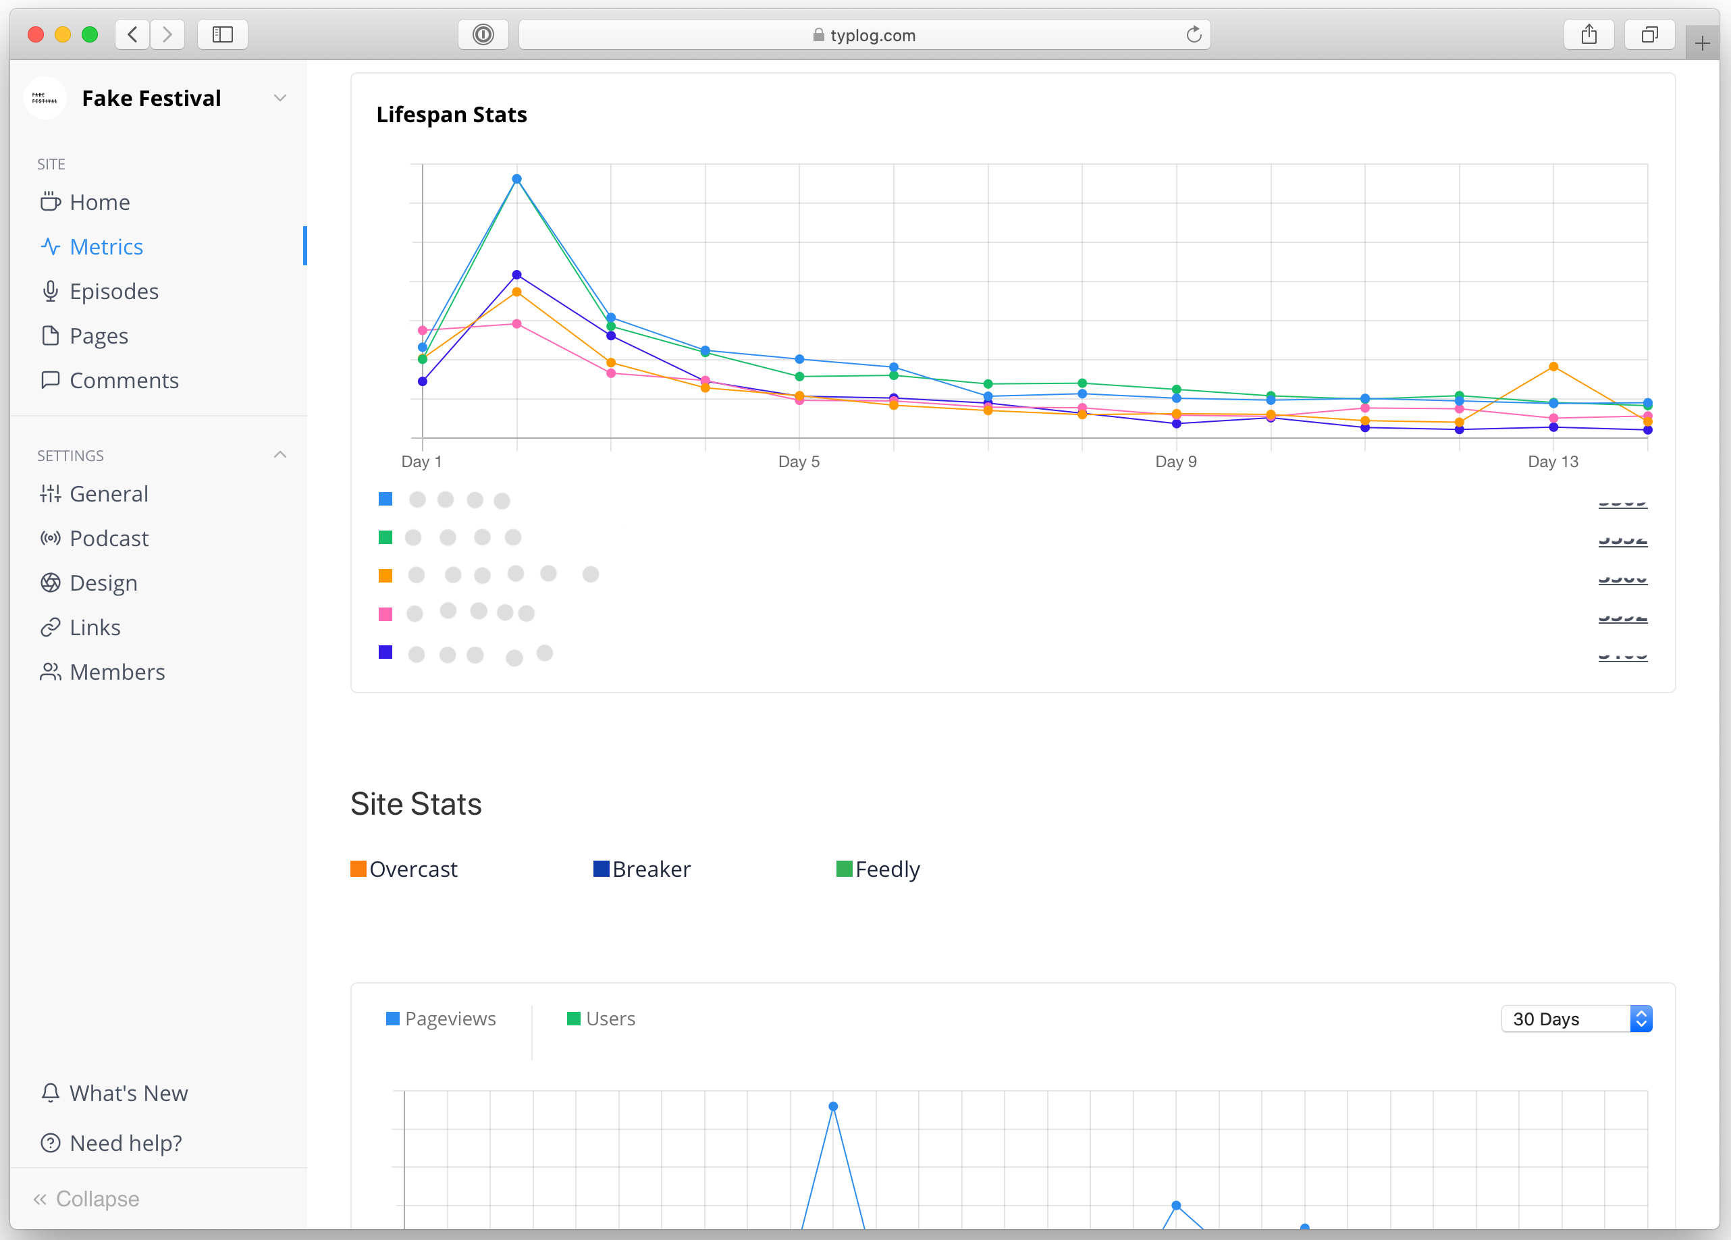
Task: Toggle the Feedly legend item
Action: click(878, 869)
